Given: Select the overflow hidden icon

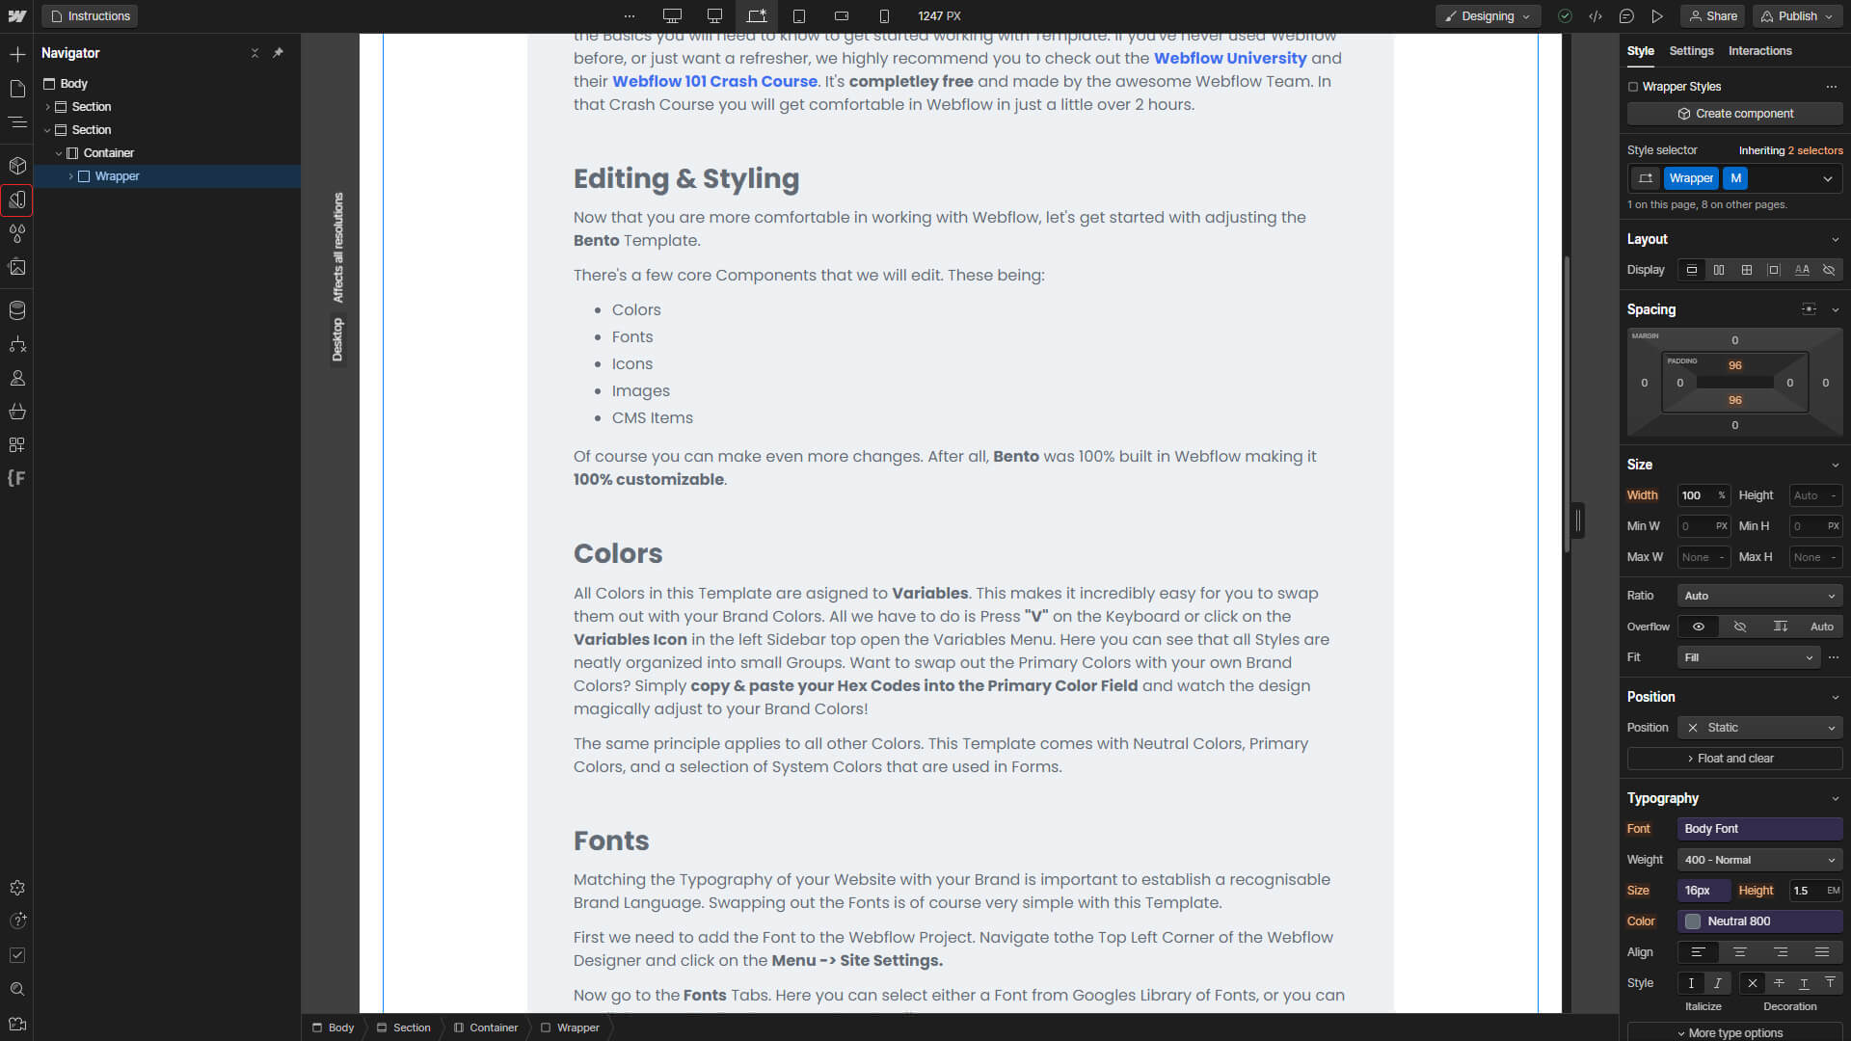Looking at the screenshot, I should click(1740, 626).
